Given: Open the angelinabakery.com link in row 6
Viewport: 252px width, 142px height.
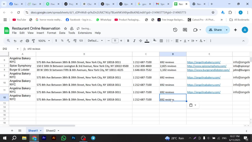Looking at the screenshot, I should [x=204, y=62].
